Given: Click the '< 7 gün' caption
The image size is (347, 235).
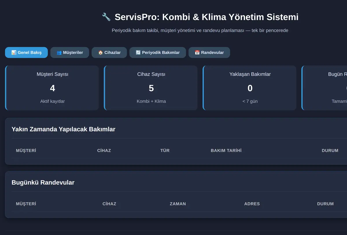Looking at the screenshot, I should tap(250, 101).
